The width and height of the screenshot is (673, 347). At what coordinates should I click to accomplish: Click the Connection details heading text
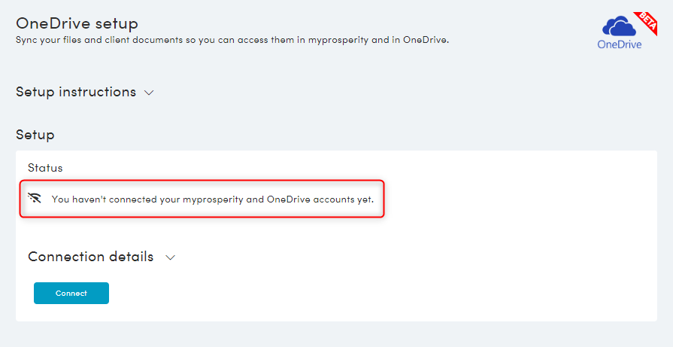pos(90,257)
